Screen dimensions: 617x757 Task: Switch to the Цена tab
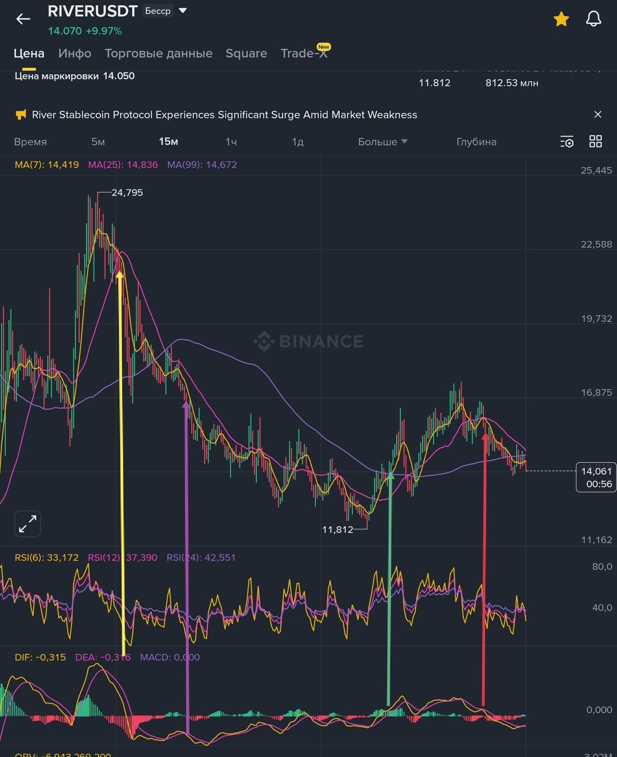click(x=29, y=53)
